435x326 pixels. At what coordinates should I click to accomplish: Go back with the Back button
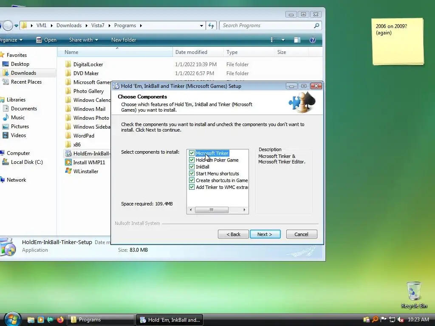pyautogui.click(x=233, y=234)
